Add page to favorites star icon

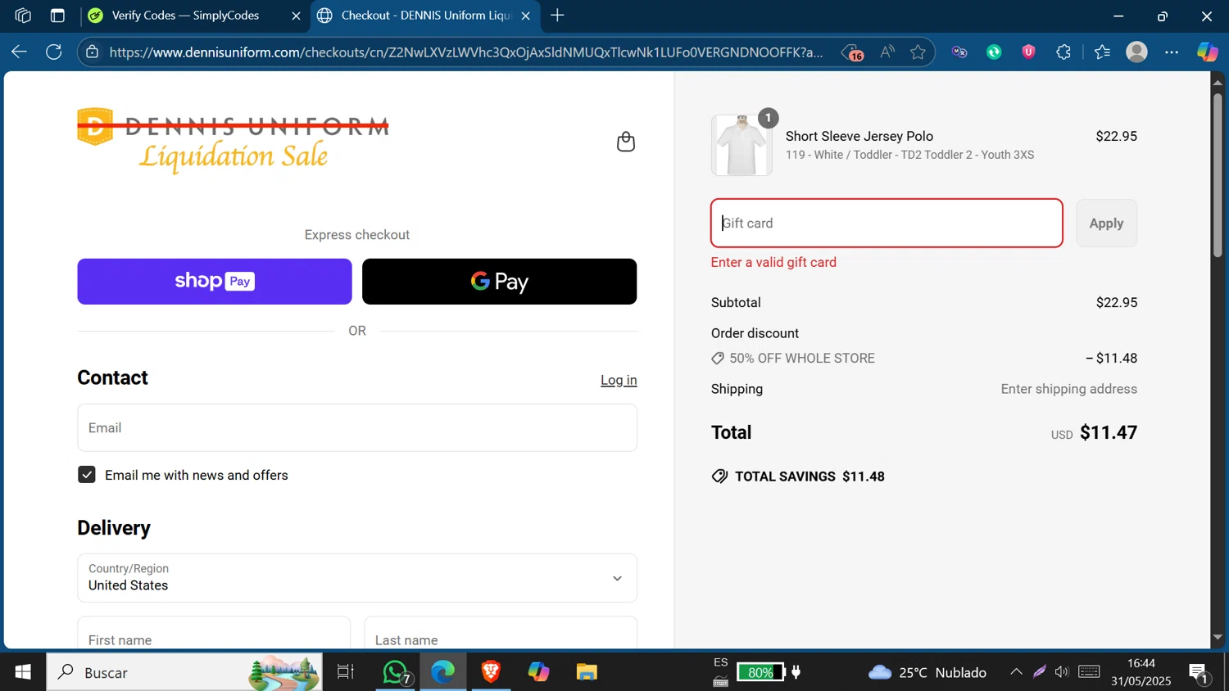918,52
